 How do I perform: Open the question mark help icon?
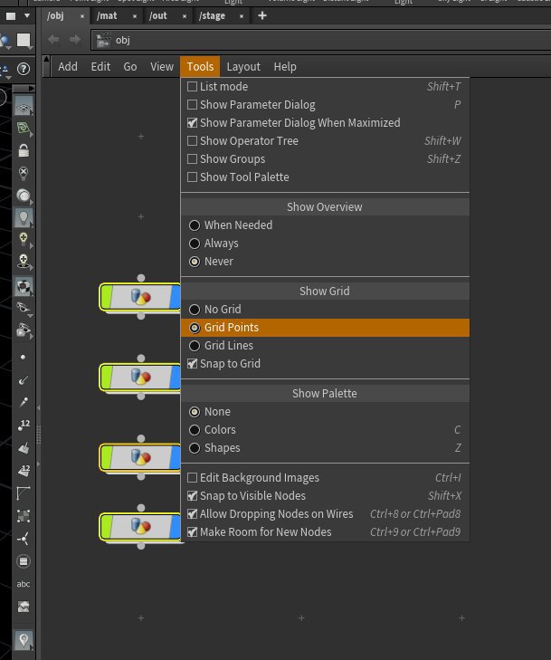(x=24, y=68)
